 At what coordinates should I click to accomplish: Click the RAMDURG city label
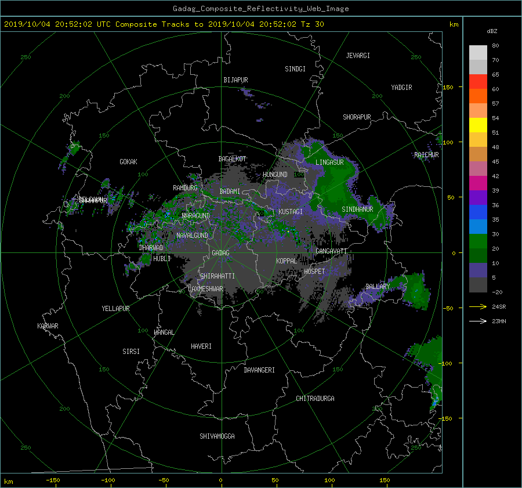185,188
